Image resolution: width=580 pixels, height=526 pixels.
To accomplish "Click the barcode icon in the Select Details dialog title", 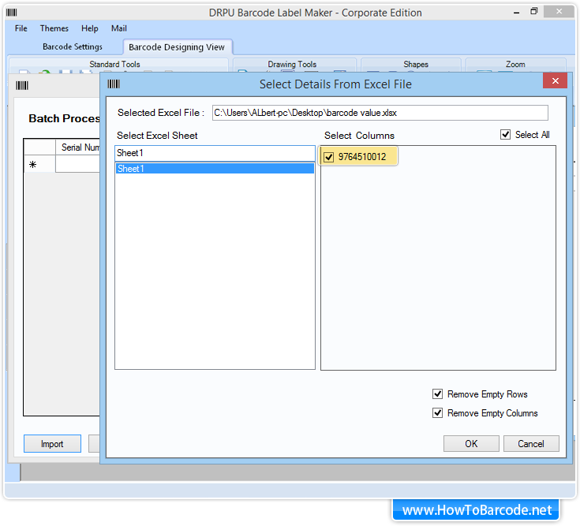I will [x=114, y=84].
